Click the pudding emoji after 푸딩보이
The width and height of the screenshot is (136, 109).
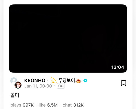[79, 81]
